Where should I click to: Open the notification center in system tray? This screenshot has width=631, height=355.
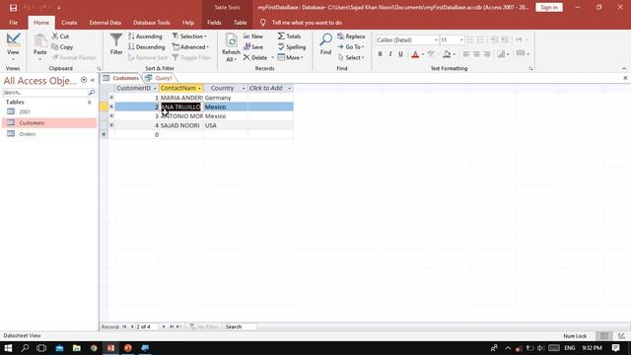(615, 348)
